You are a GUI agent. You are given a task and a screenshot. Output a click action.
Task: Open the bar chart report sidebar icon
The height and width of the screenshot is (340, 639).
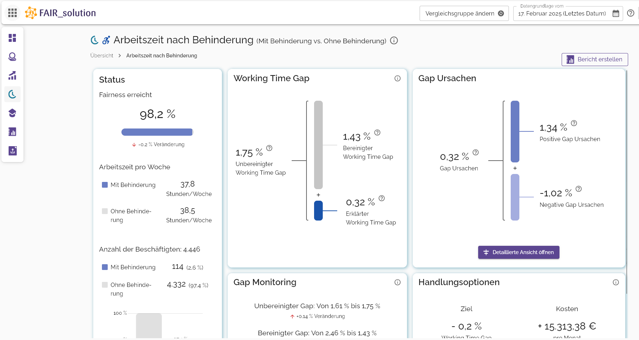pyautogui.click(x=12, y=132)
